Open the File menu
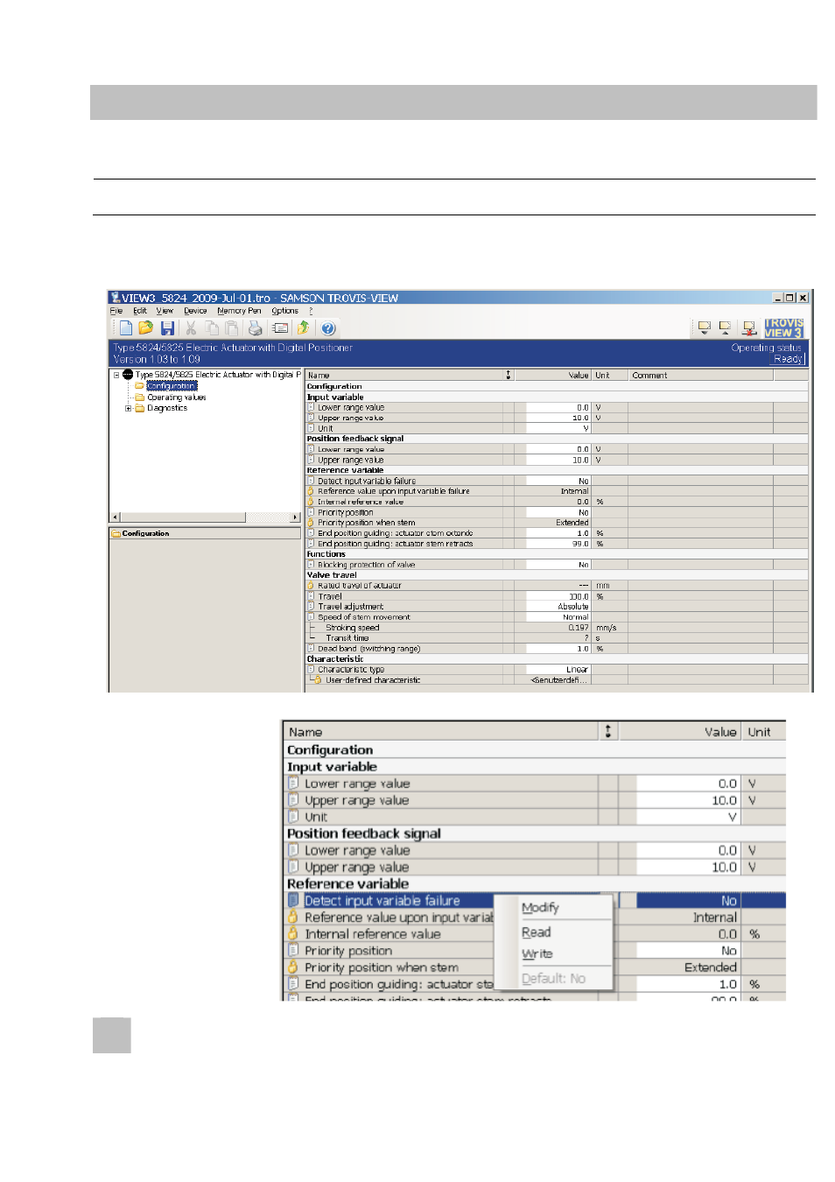 coord(116,311)
